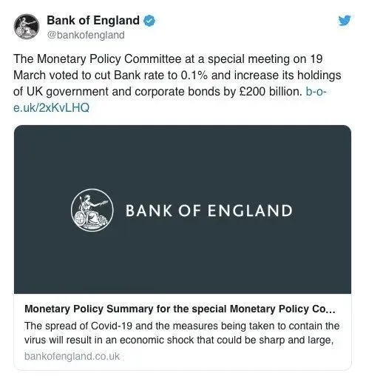
Task: Visit the @bankofengland handle
Action: tap(86, 35)
